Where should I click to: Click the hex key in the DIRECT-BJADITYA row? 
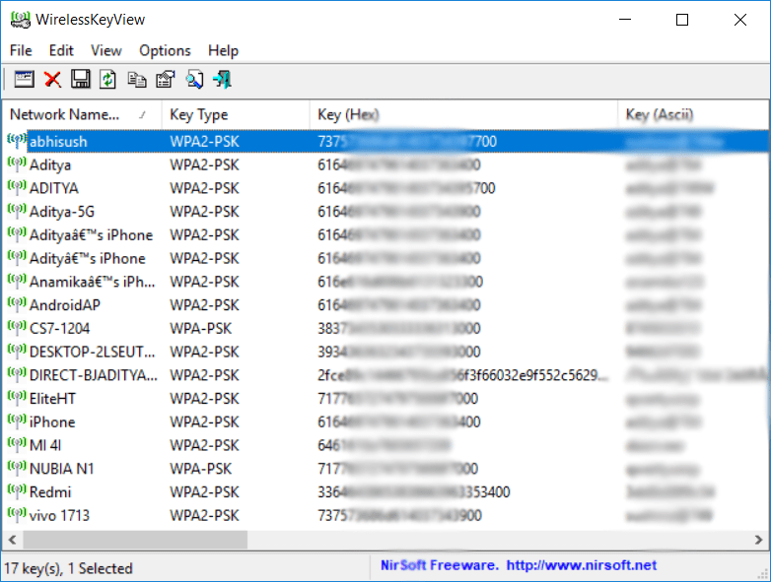[462, 375]
